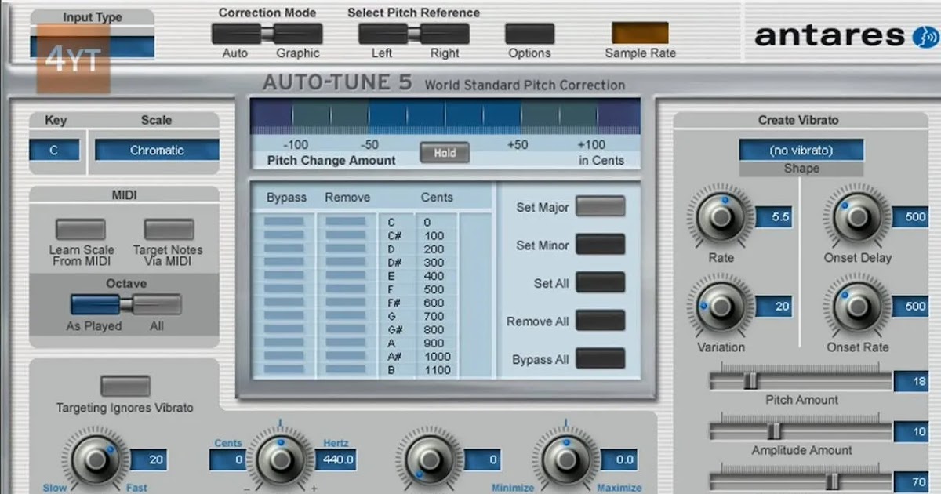Set Octave to As Played

point(95,305)
